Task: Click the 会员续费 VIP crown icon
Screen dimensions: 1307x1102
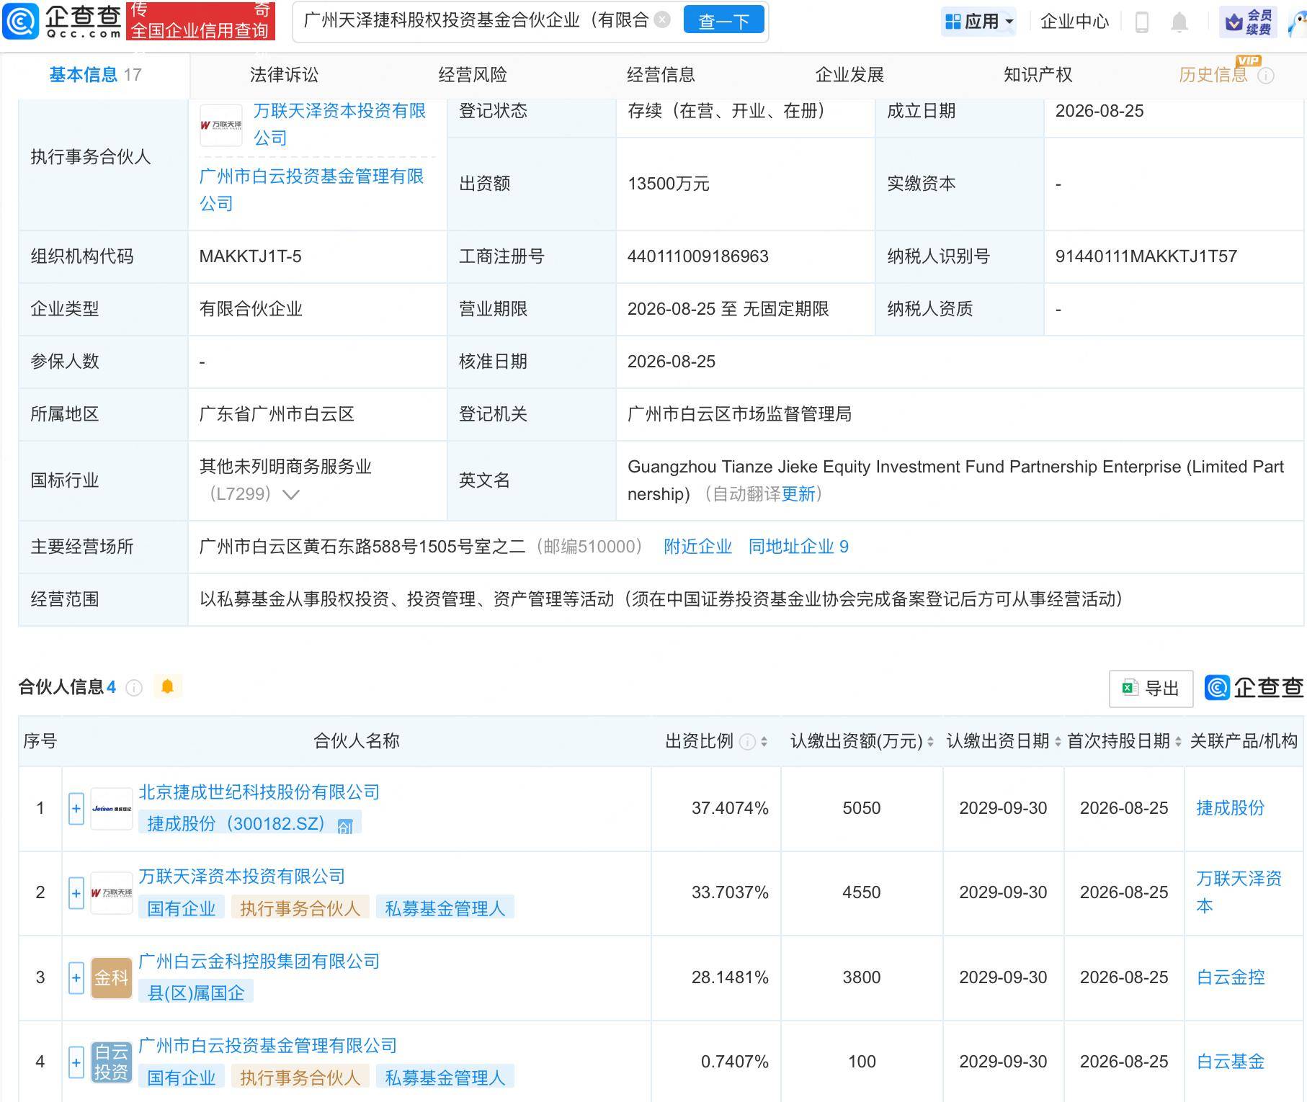Action: (x=1248, y=22)
